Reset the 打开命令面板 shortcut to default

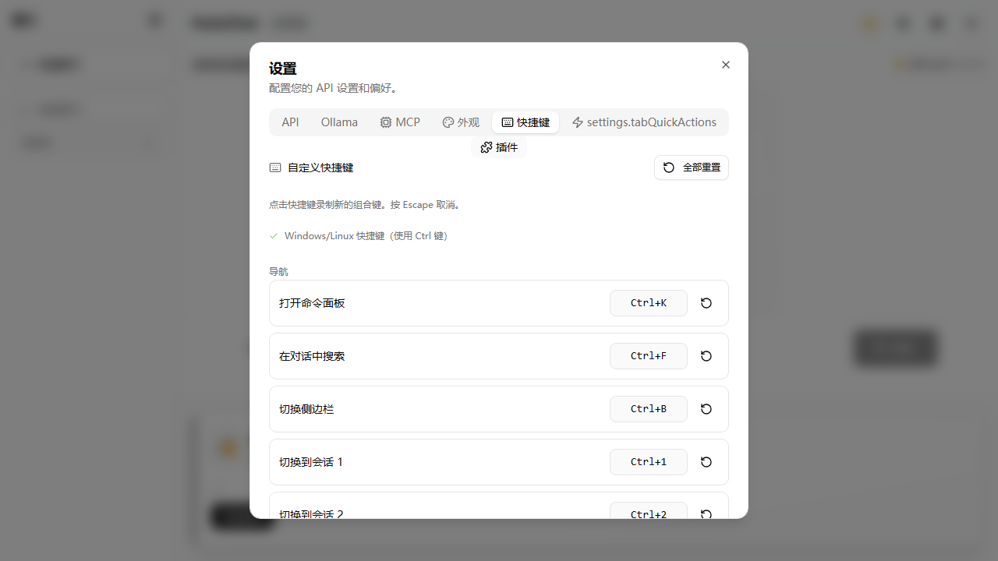(x=706, y=303)
